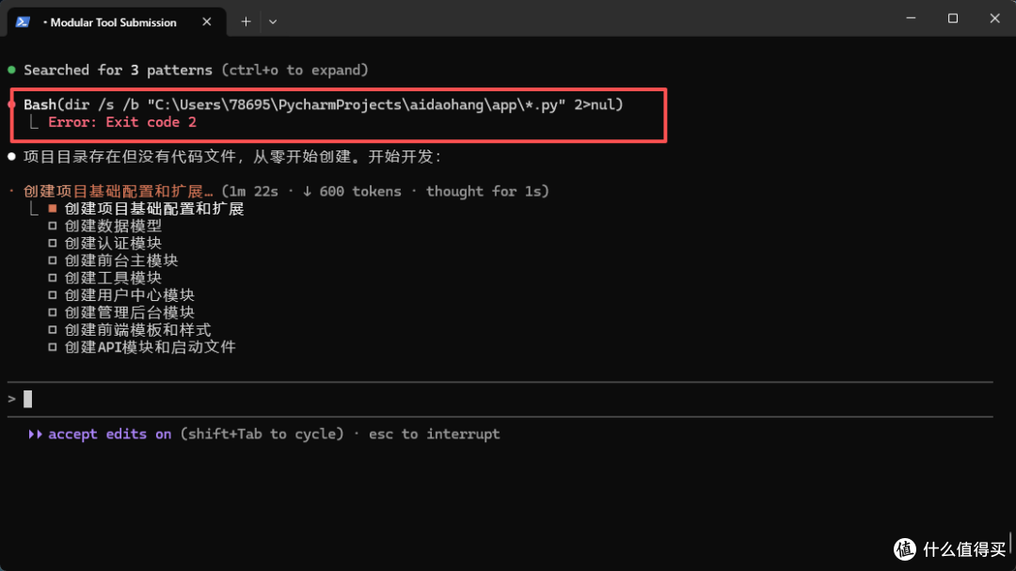Open the terminal tab dropdown chevron

[272, 21]
